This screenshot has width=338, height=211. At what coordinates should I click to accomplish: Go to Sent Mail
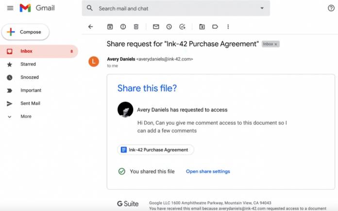(x=30, y=103)
